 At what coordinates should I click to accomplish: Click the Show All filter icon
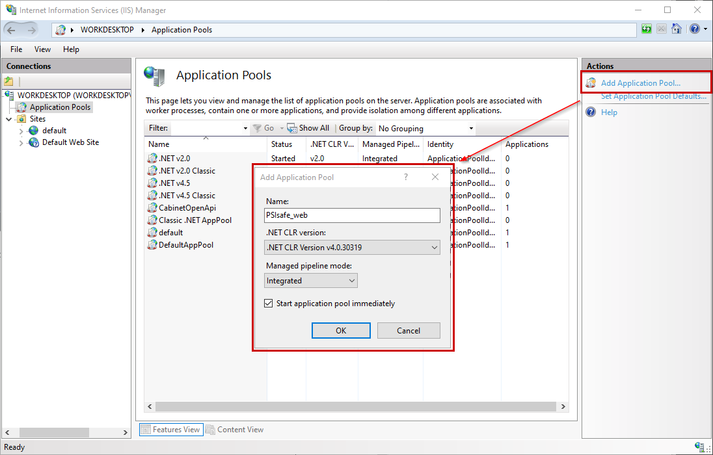(x=292, y=128)
